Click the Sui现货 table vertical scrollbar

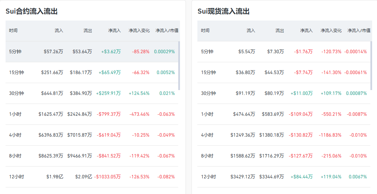[x=371, y=65]
